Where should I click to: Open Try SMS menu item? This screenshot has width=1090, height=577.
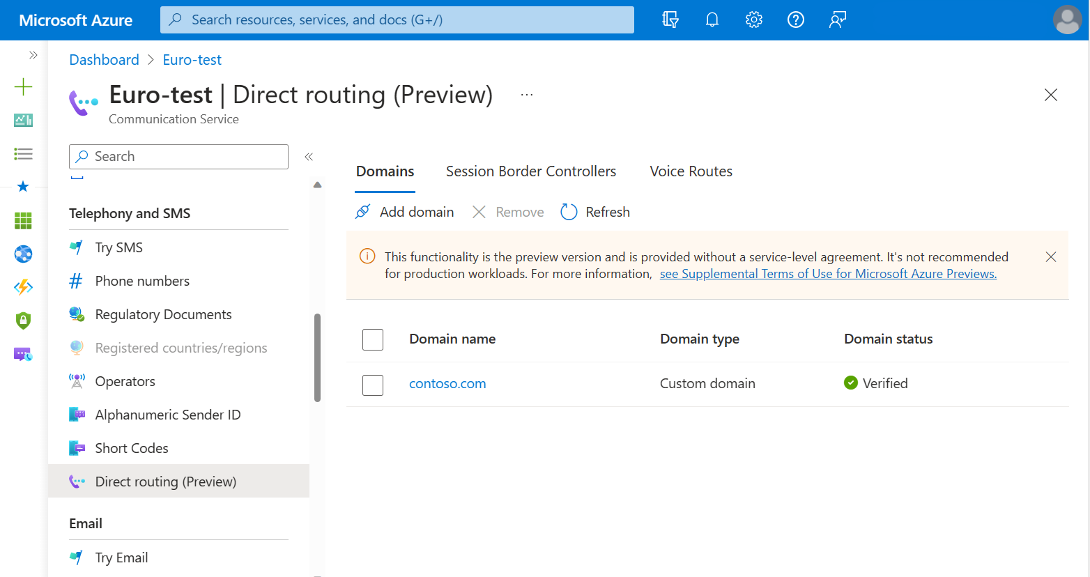(x=178, y=247)
